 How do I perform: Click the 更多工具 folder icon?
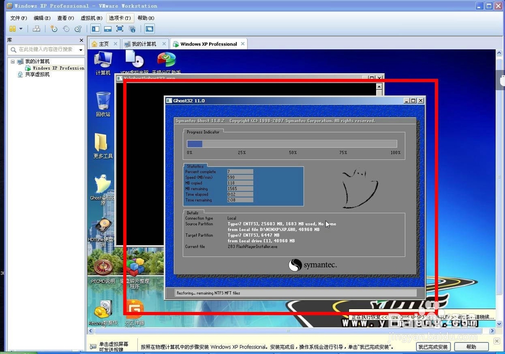click(103, 146)
